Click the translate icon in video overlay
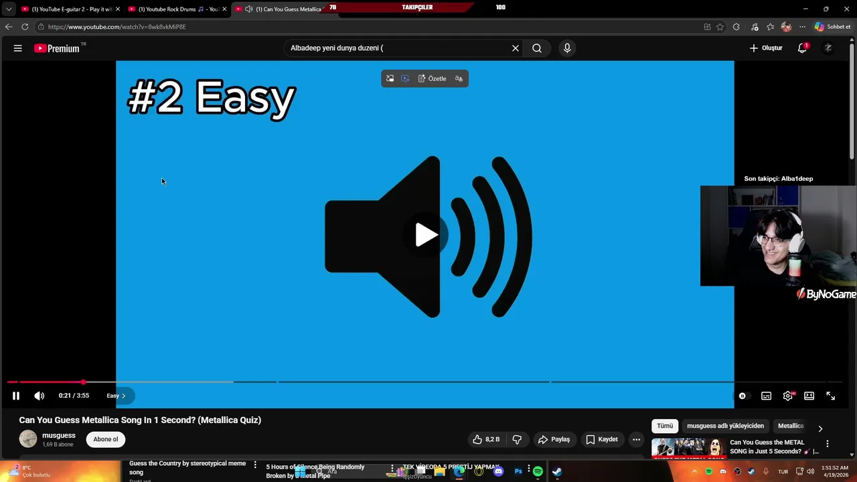857x482 pixels. click(459, 78)
